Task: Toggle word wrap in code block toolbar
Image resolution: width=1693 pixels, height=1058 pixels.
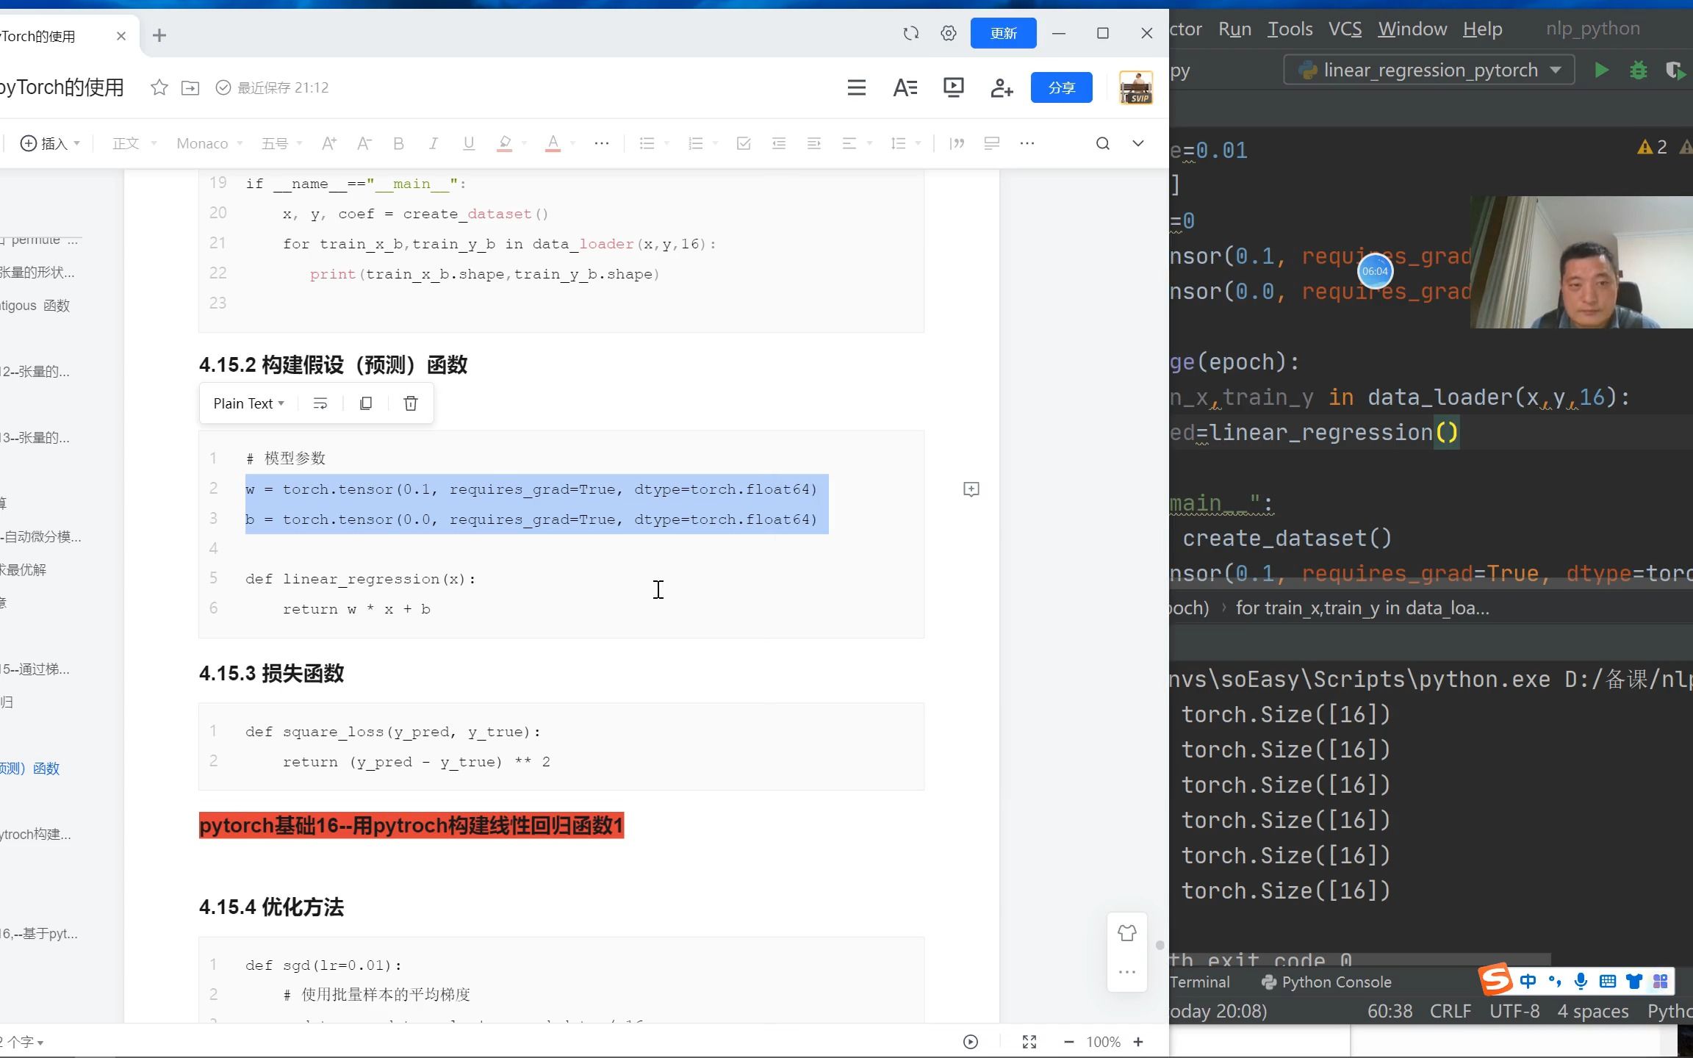Action: (x=320, y=403)
